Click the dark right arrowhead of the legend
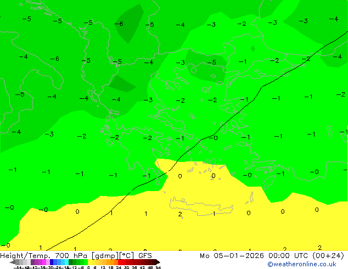 (x=158, y=262)
